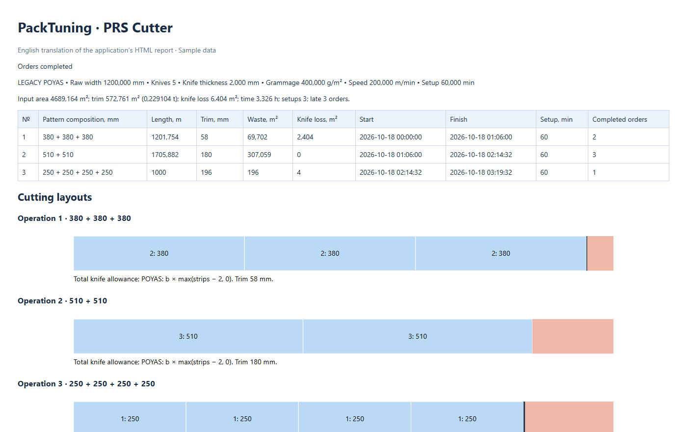Select the first 2: 380 strip block
The width and height of the screenshot is (687, 432).
click(x=159, y=253)
